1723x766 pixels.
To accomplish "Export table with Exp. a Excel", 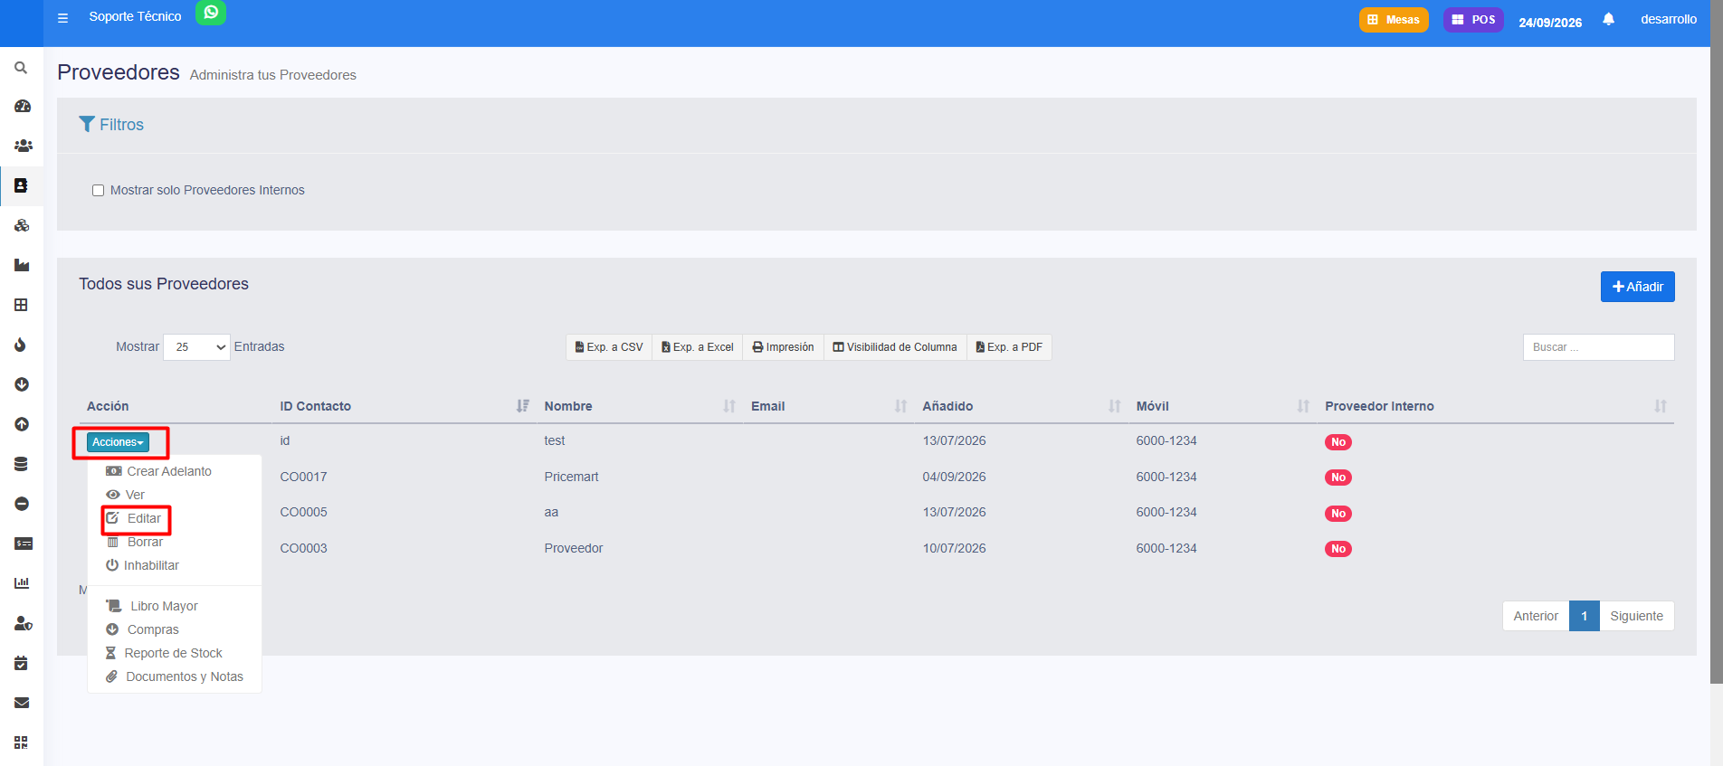I will (698, 347).
